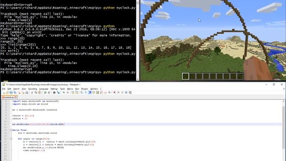Open the Search menu
Image resolution: width=286 pixels, height=161 pixels.
(16, 89)
